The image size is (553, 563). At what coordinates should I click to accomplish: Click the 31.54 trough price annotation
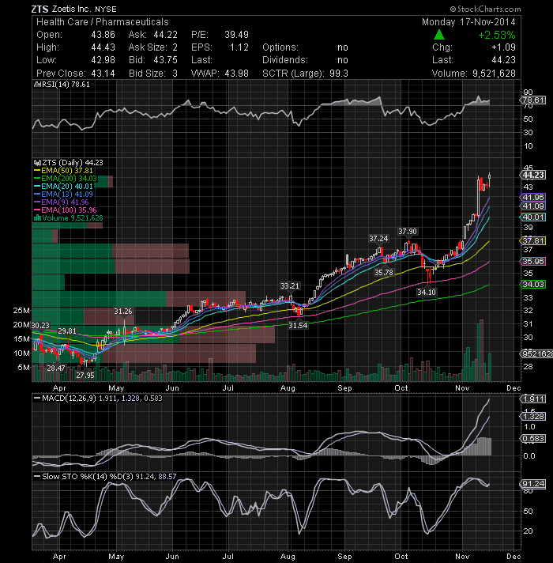click(x=298, y=326)
